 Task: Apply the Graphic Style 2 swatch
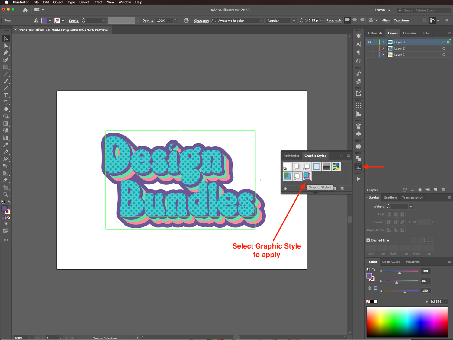tap(307, 176)
